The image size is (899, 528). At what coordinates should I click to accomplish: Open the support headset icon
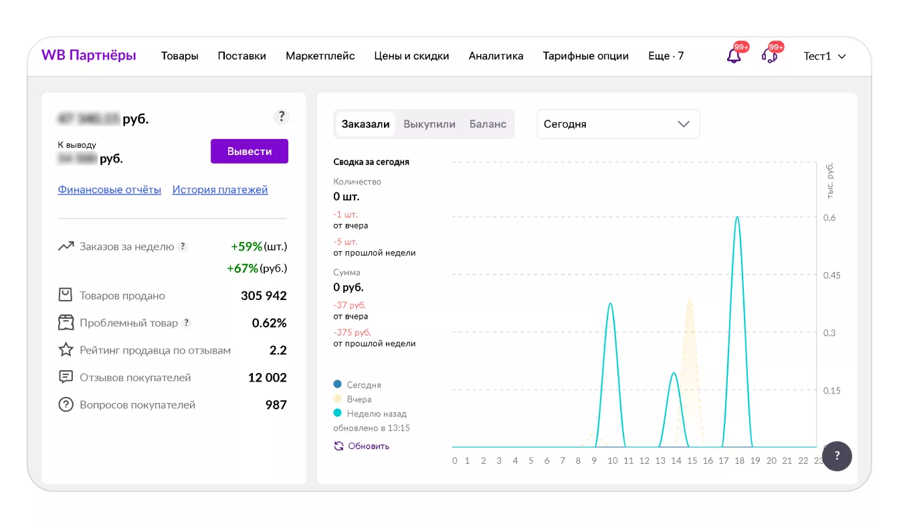coord(770,55)
